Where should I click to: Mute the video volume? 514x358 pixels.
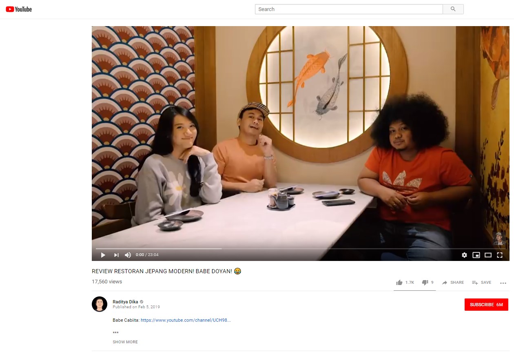(x=128, y=255)
